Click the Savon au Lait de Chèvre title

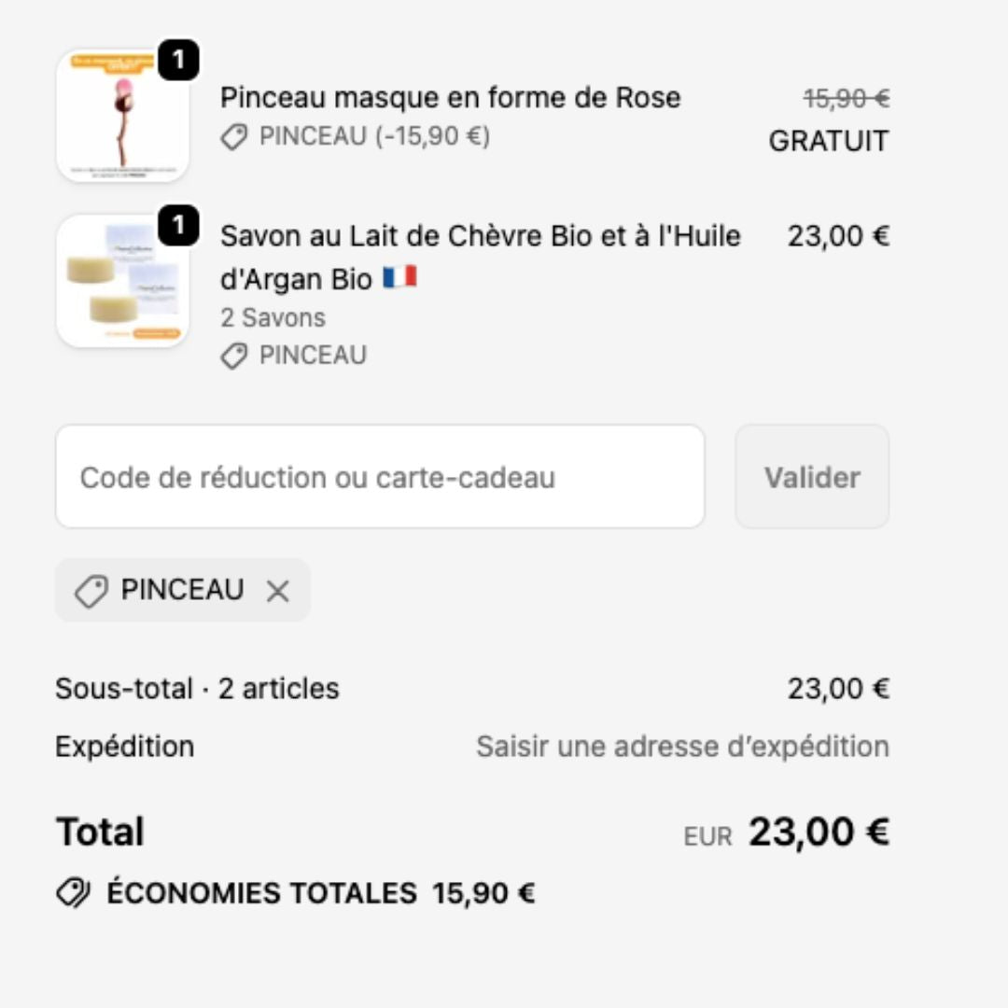tap(480, 237)
